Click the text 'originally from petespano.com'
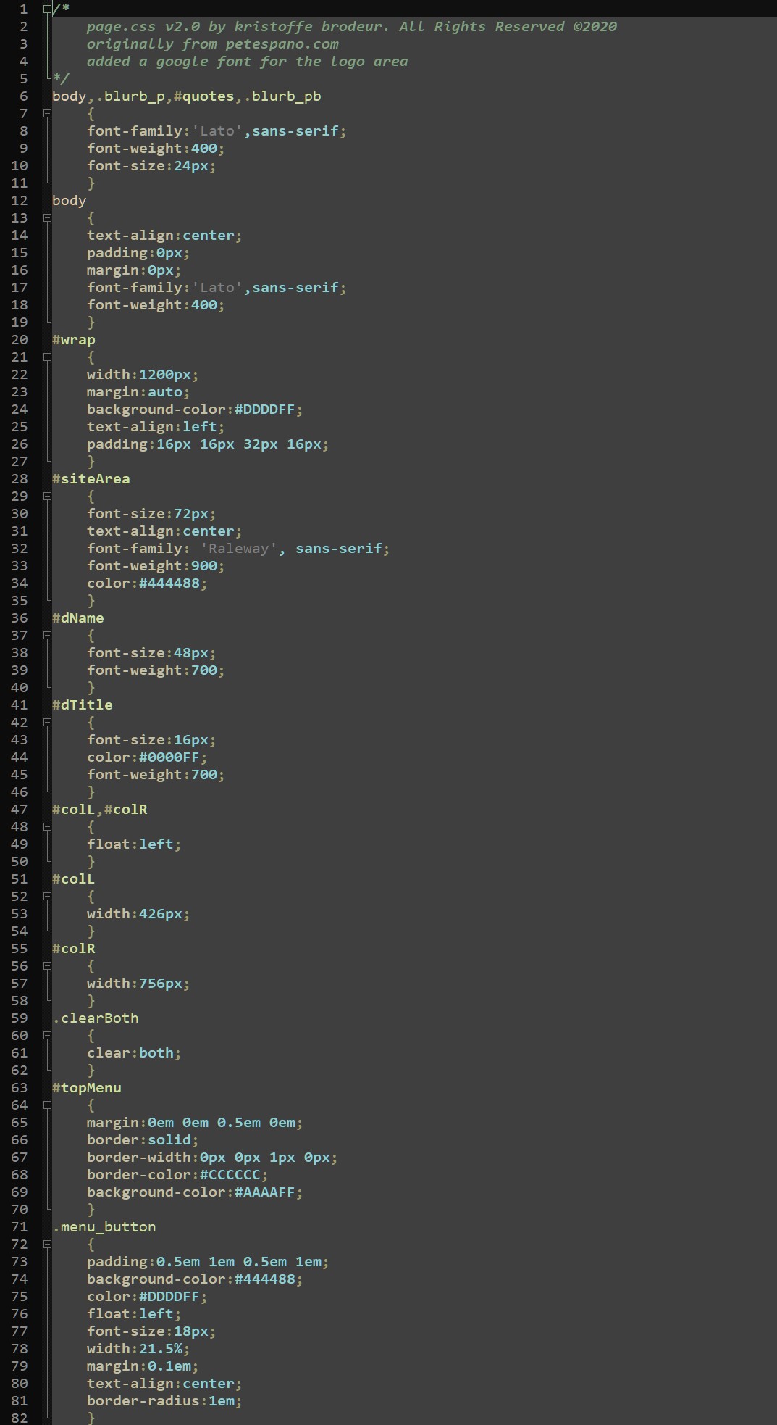 (213, 44)
